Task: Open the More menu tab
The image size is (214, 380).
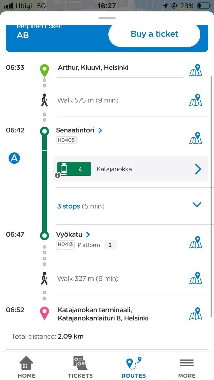Action: click(x=187, y=367)
